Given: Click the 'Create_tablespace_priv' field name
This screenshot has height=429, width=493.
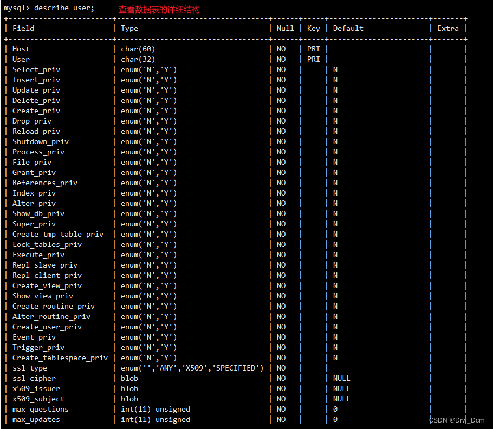Looking at the screenshot, I should click(x=60, y=358).
